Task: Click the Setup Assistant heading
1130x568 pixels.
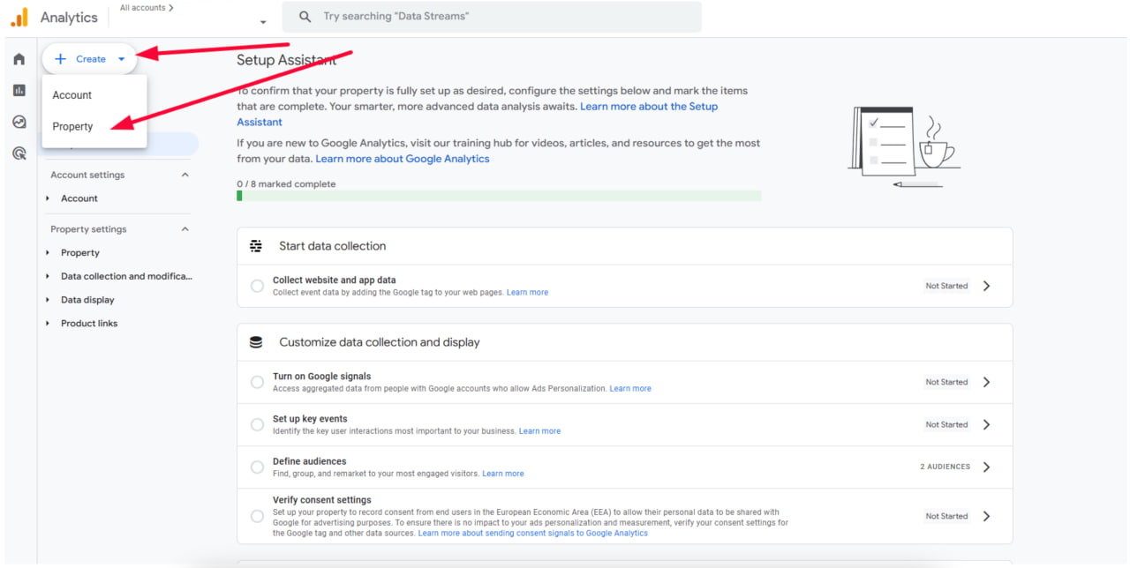Action: [x=287, y=60]
